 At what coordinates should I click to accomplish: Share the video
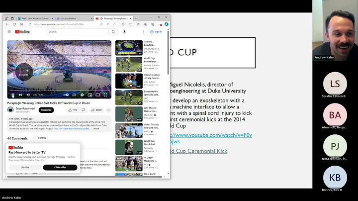point(96,110)
